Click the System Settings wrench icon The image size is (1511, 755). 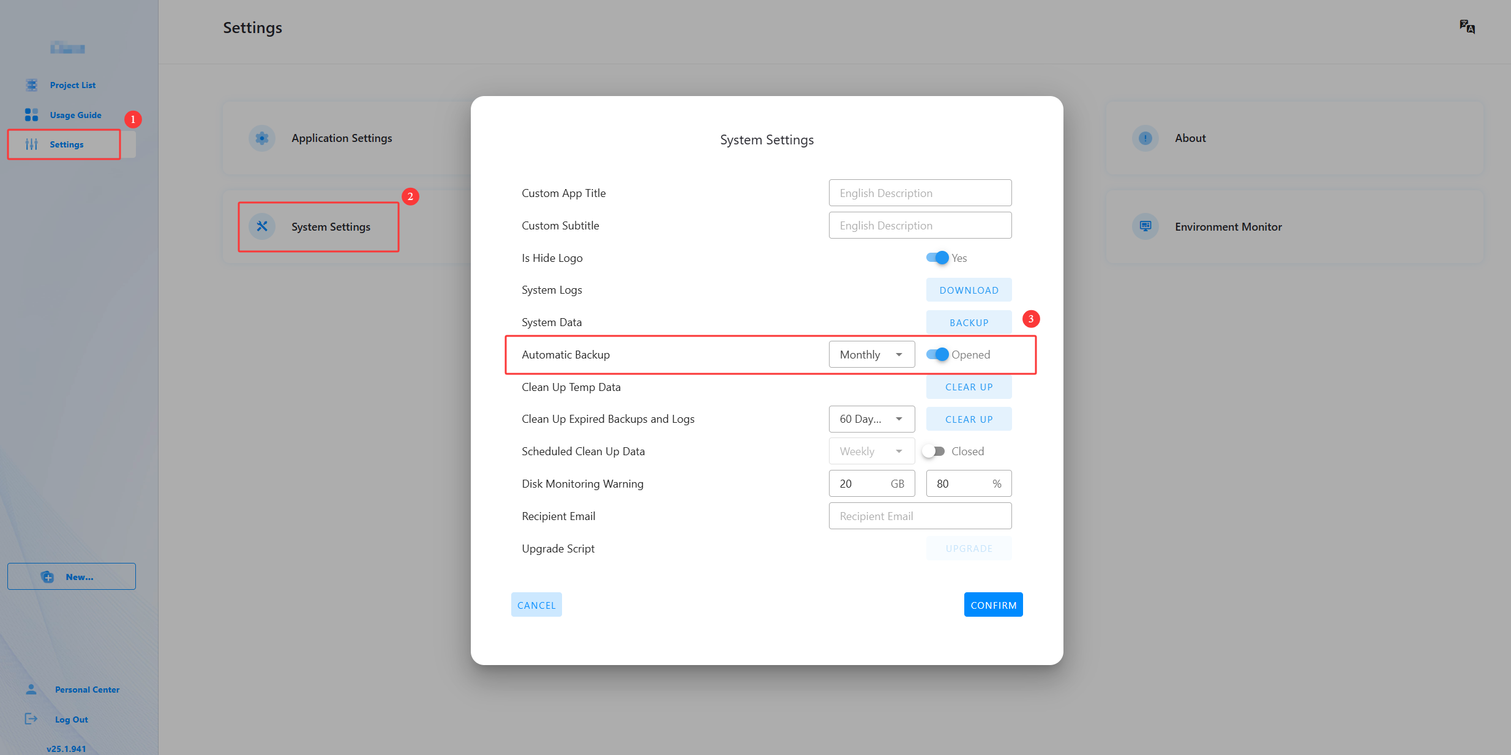[261, 226]
